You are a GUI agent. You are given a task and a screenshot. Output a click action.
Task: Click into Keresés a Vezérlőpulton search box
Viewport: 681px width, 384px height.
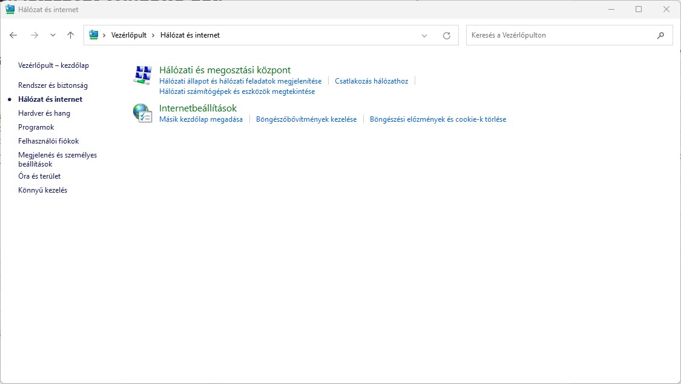coord(560,35)
